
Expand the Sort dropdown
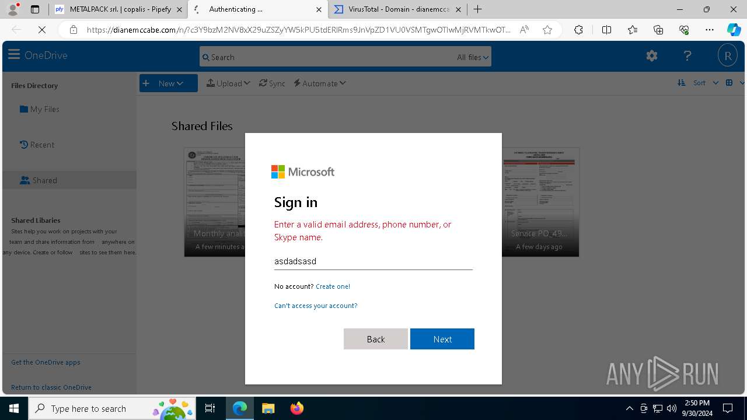(x=705, y=83)
